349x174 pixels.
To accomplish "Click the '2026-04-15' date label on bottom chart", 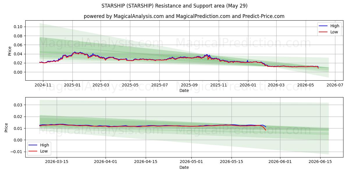I will 146,162.
